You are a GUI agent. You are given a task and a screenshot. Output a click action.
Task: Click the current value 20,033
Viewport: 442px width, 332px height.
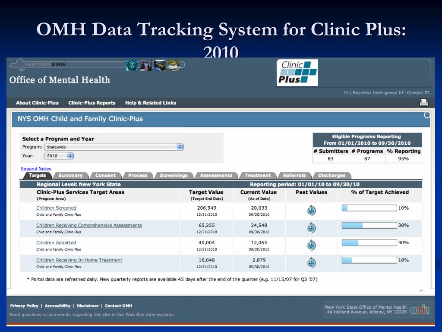[x=259, y=208]
